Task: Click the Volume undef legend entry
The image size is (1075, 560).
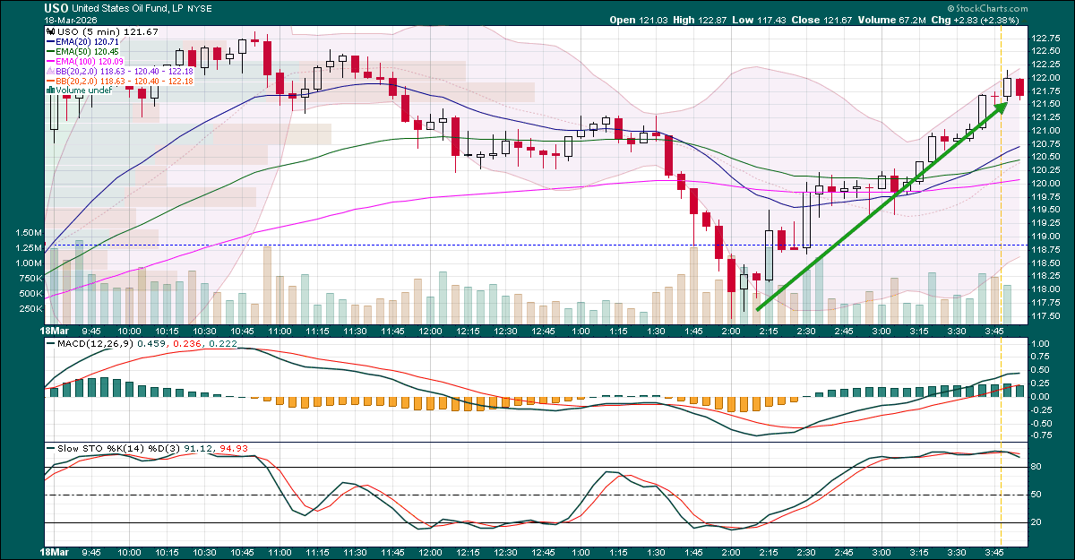Action: pyautogui.click(x=84, y=90)
